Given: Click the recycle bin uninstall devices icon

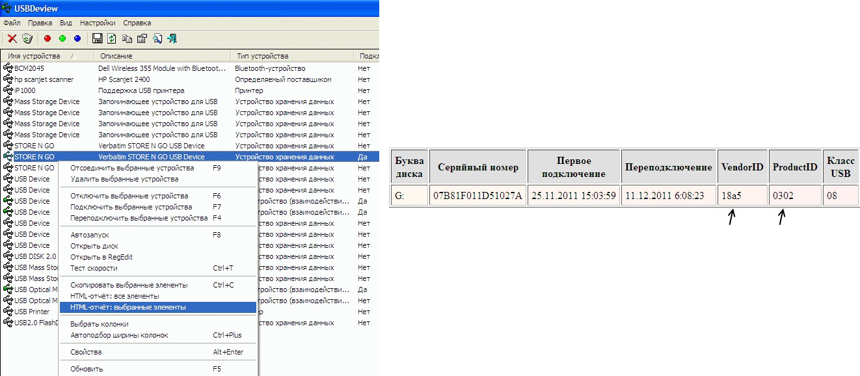Looking at the screenshot, I should 27,38.
